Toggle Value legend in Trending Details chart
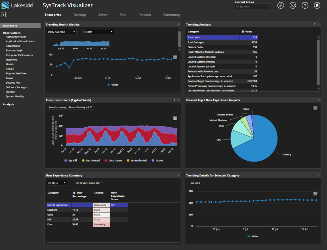 point(253,236)
